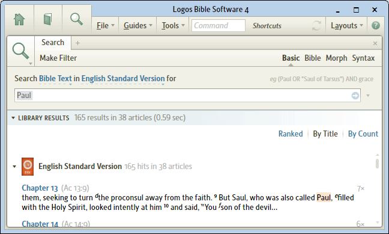Open the search history dropdown arrow
This screenshot has height=234, width=389.
click(x=368, y=96)
